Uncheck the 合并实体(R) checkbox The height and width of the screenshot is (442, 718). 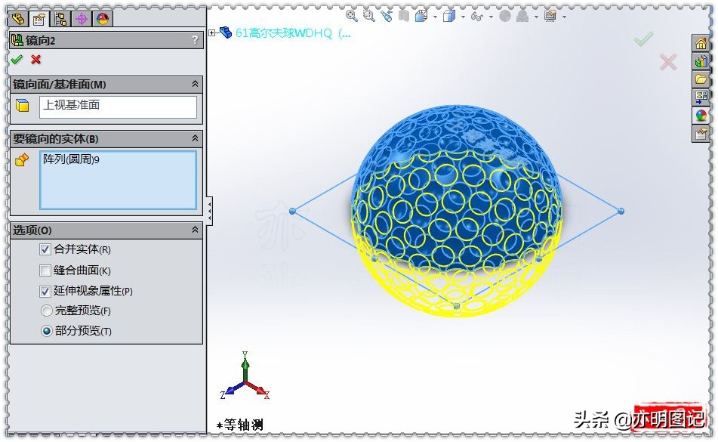45,249
